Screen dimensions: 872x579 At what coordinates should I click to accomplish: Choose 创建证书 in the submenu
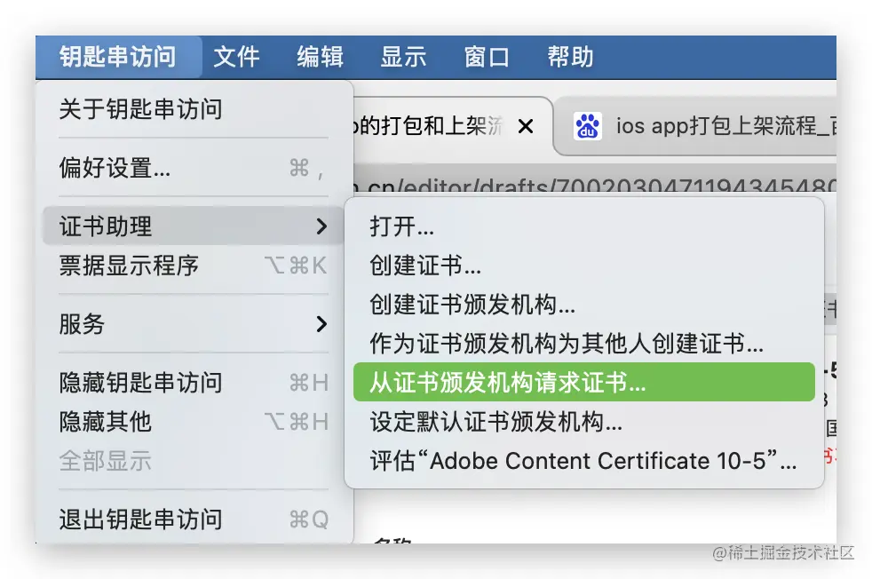pos(435,265)
